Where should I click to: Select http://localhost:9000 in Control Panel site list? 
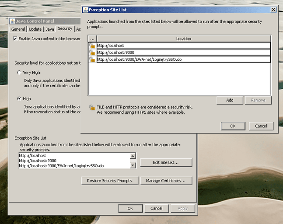[x=74, y=161]
